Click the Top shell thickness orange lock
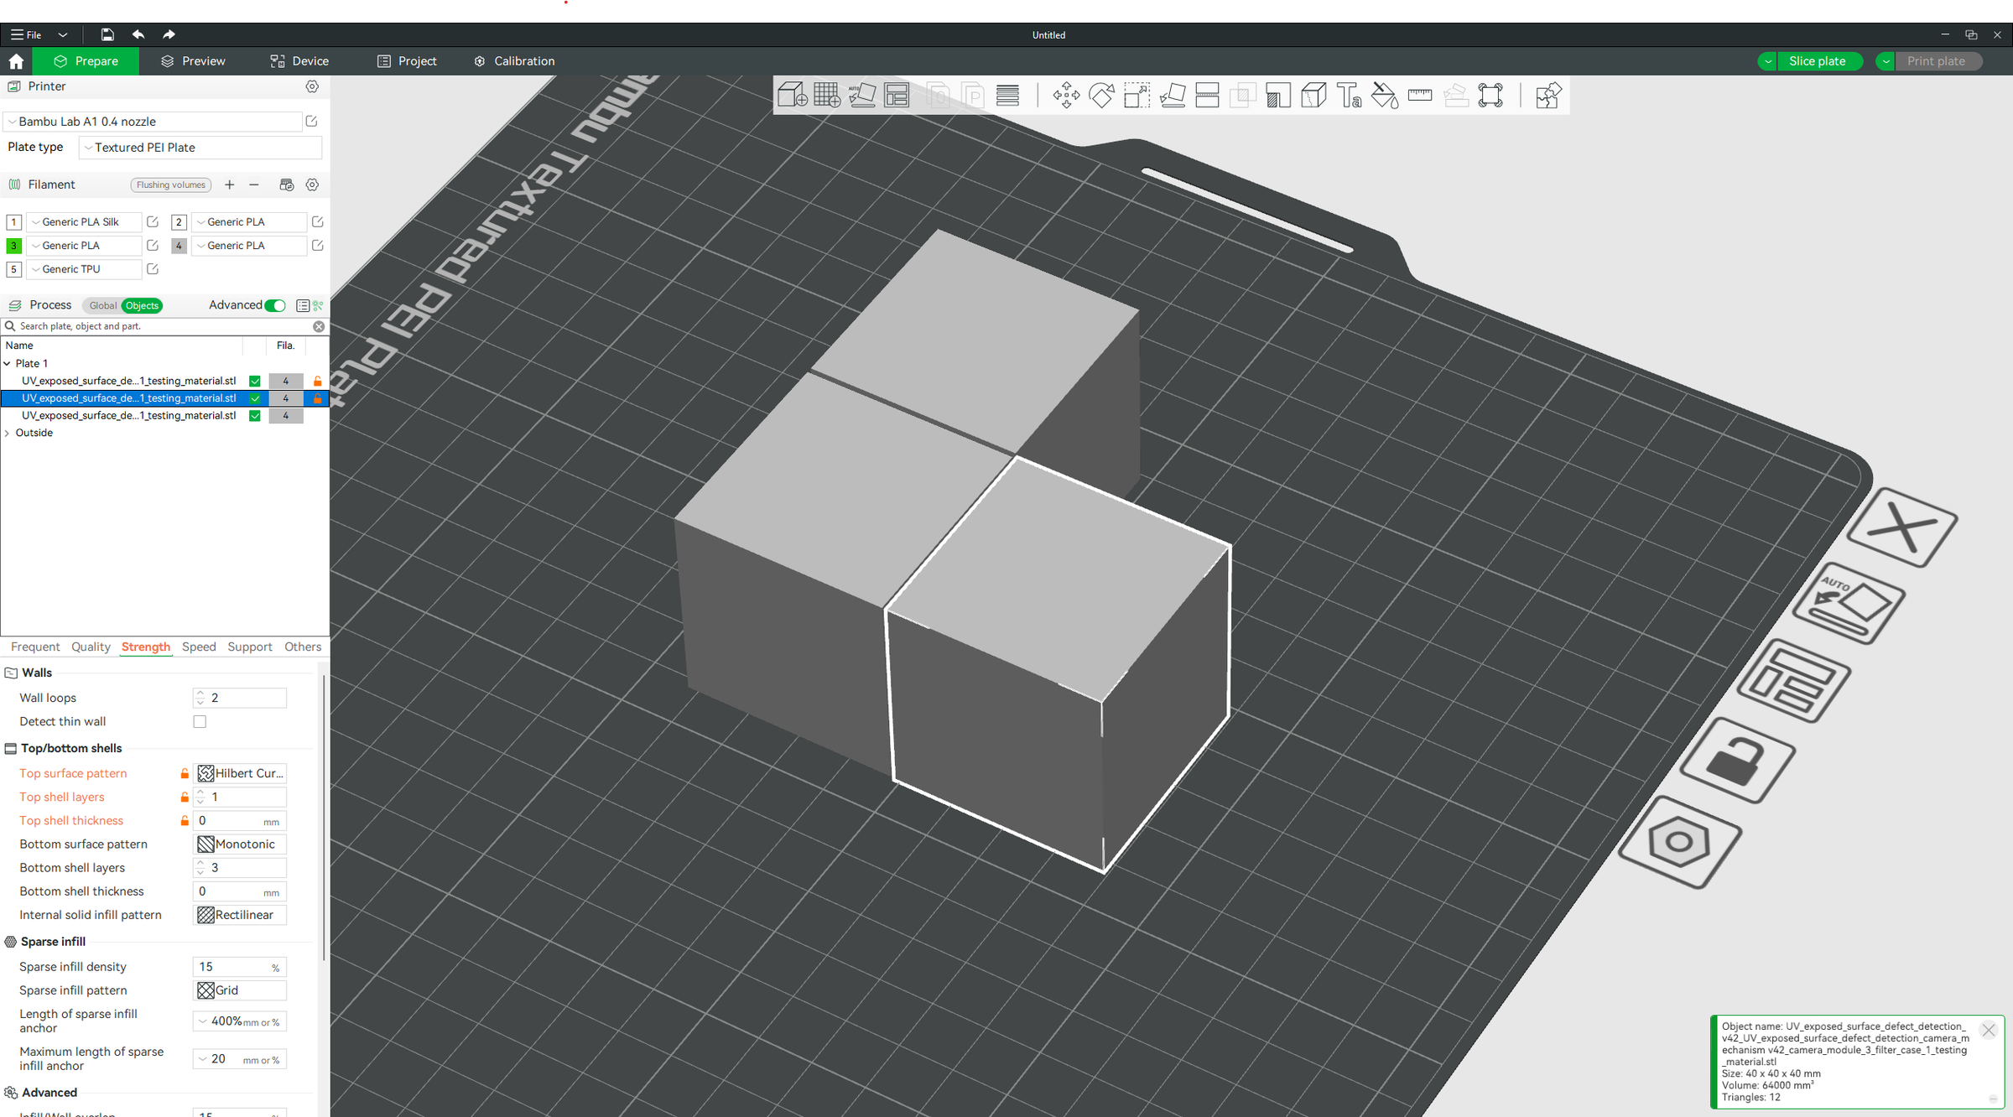 coord(185,820)
